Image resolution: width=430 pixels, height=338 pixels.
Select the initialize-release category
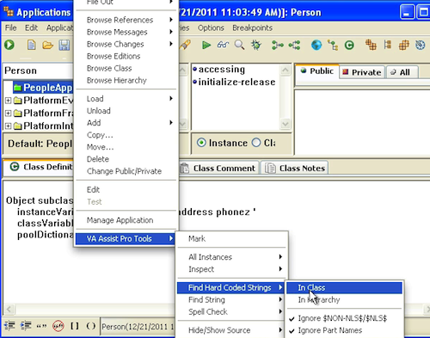[234, 82]
